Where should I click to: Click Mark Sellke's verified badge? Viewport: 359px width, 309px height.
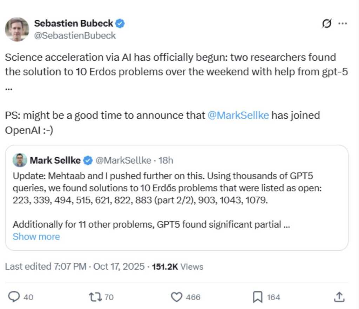pos(88,160)
